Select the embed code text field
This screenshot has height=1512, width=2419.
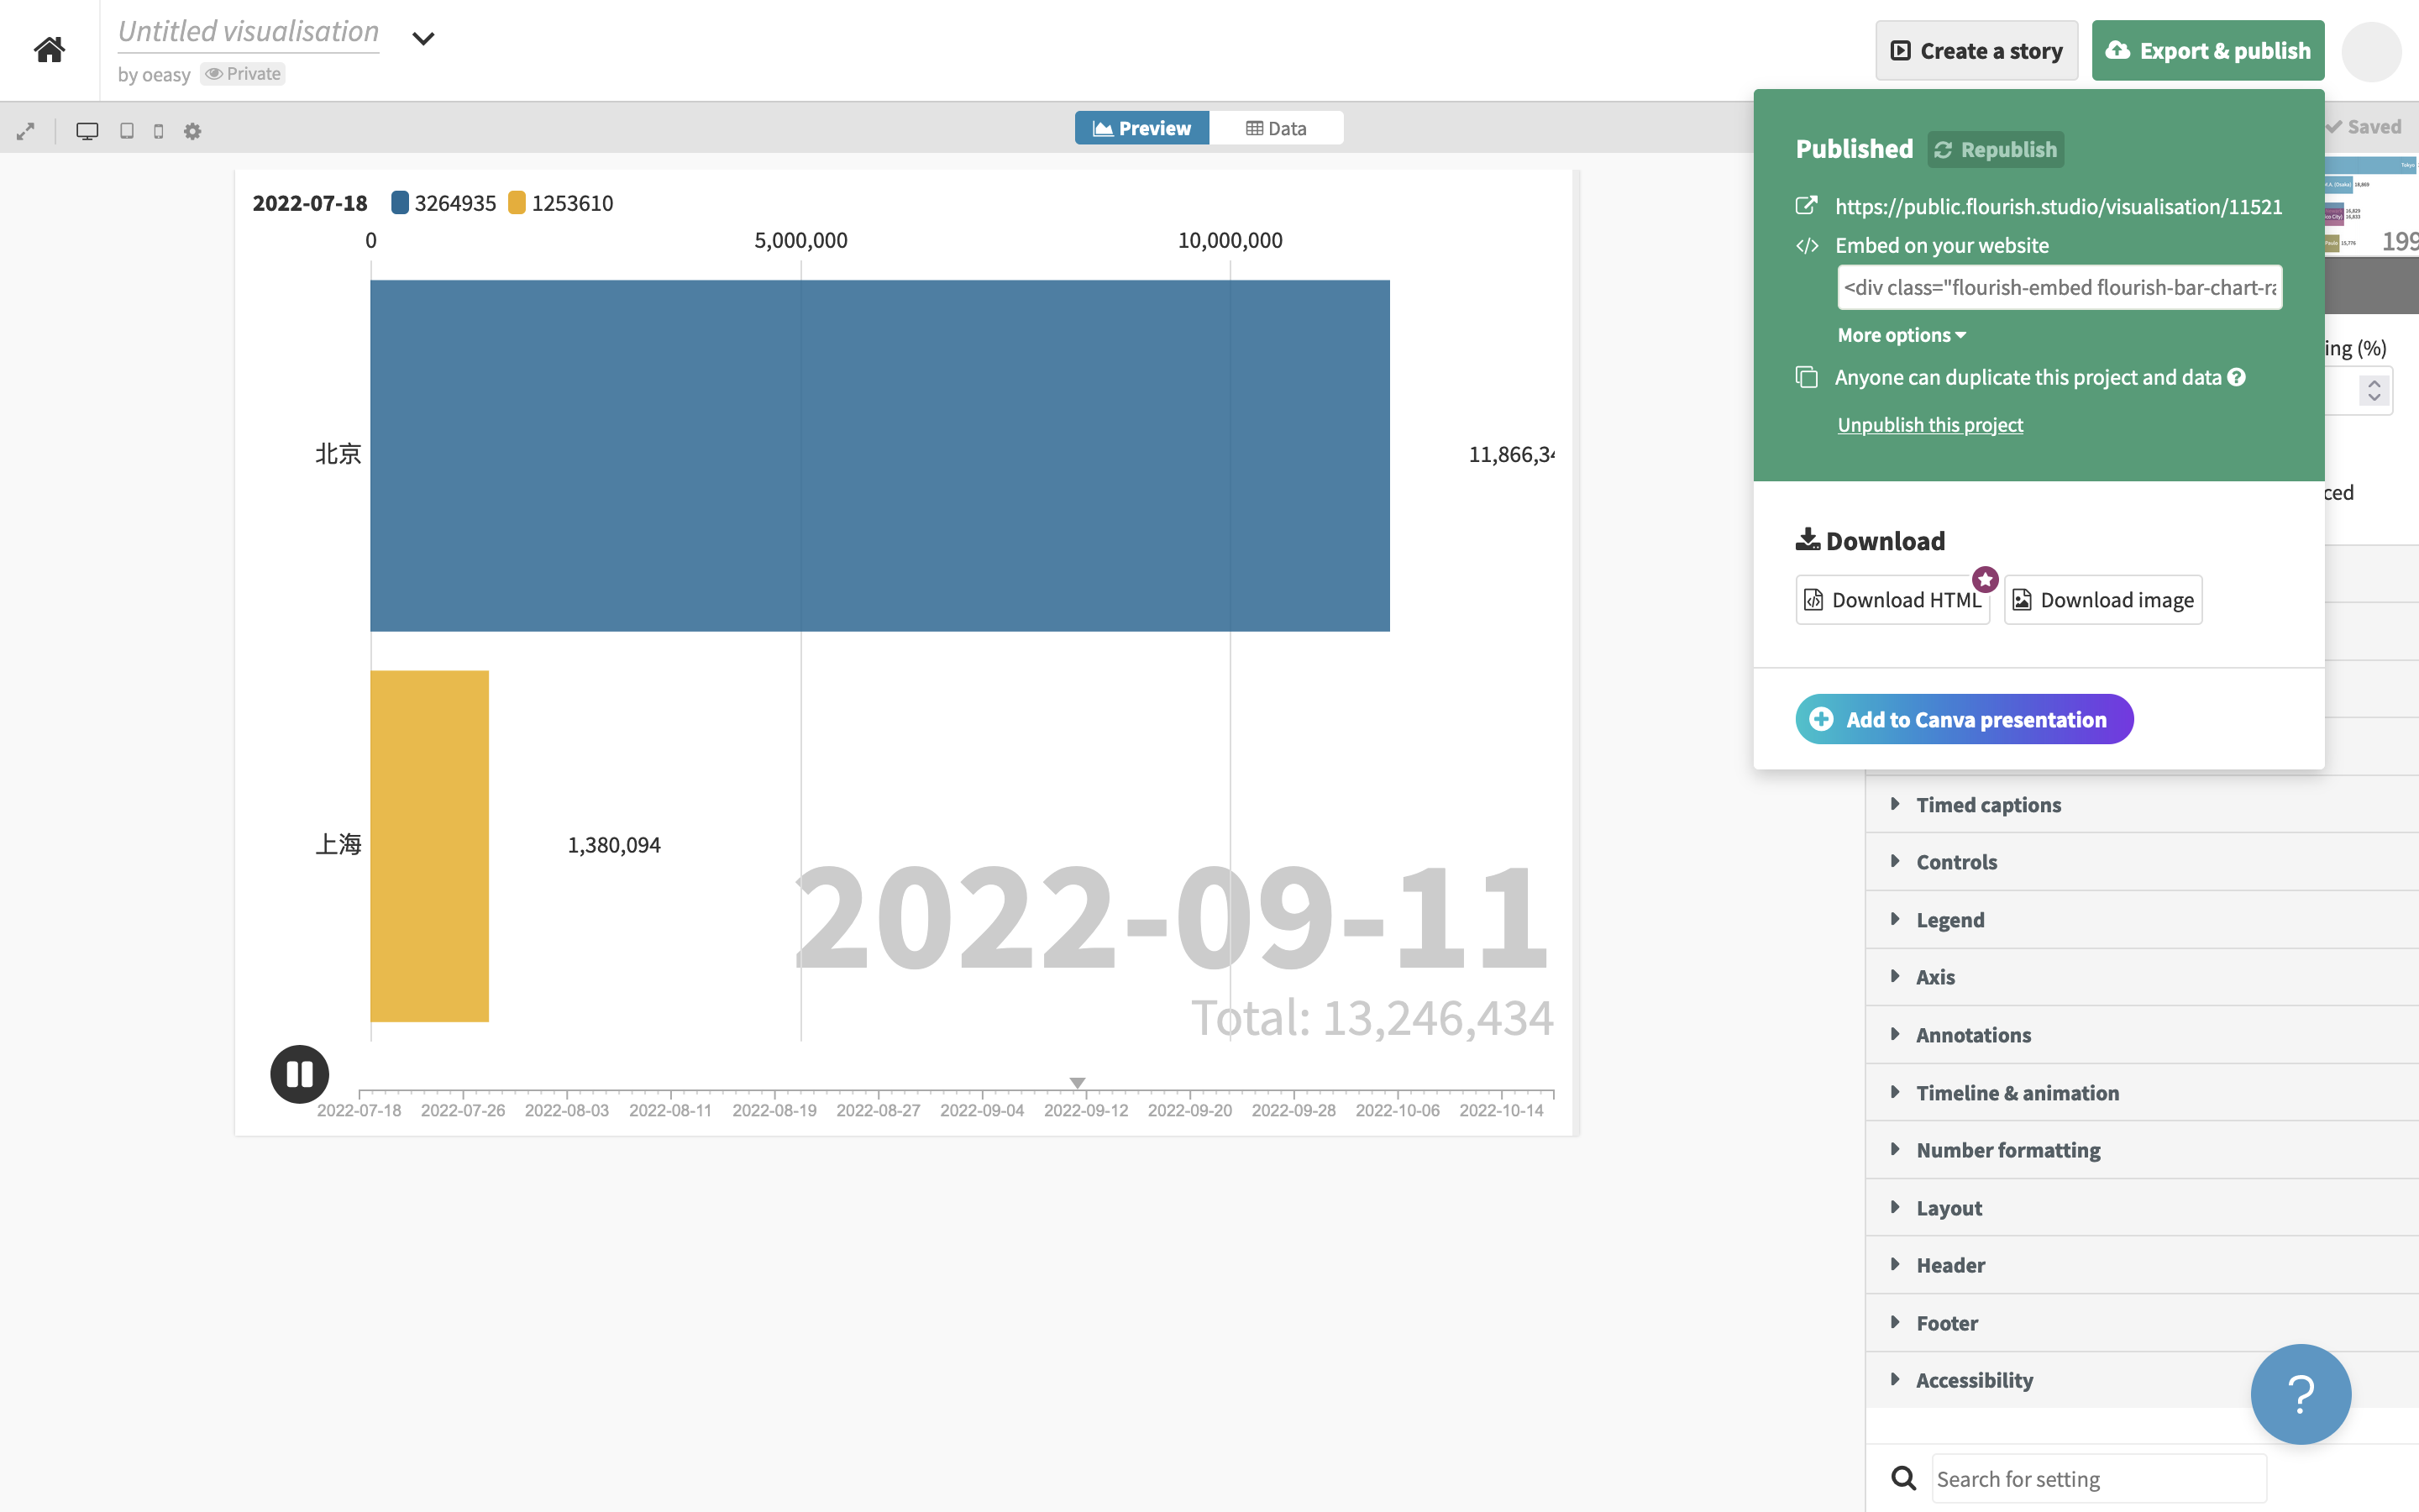2060,288
